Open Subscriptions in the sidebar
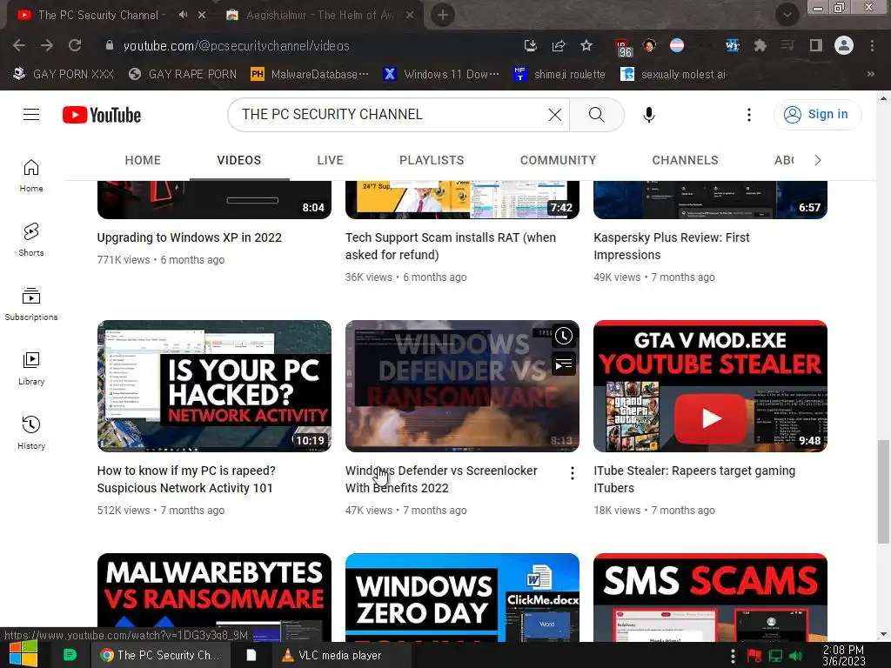The image size is (891, 668). pos(31,304)
